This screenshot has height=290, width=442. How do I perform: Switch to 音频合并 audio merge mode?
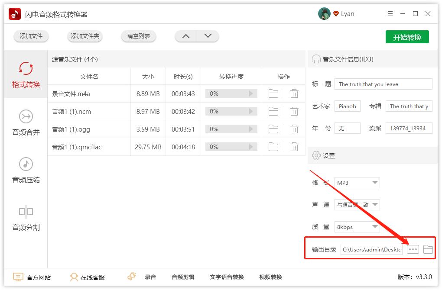tap(26, 123)
